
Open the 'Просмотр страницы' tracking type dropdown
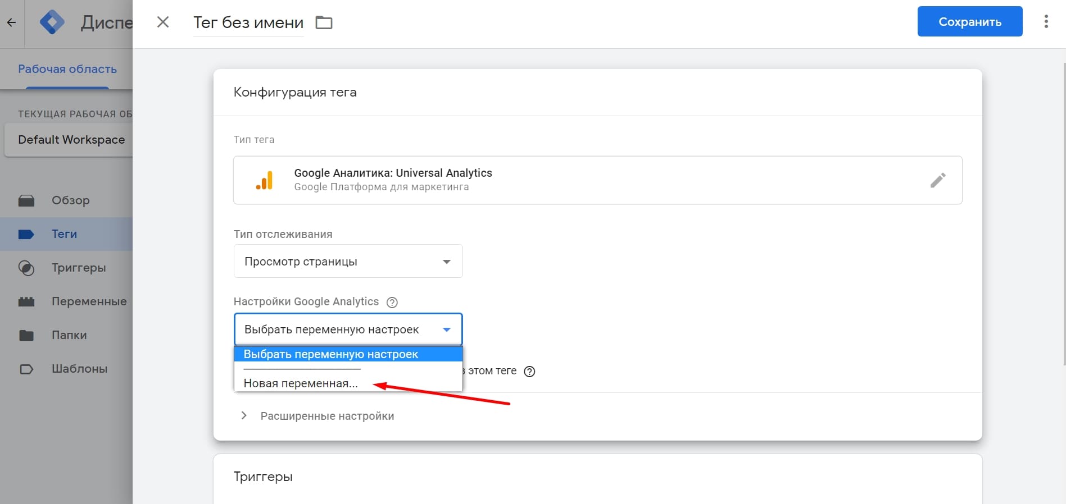coord(348,261)
